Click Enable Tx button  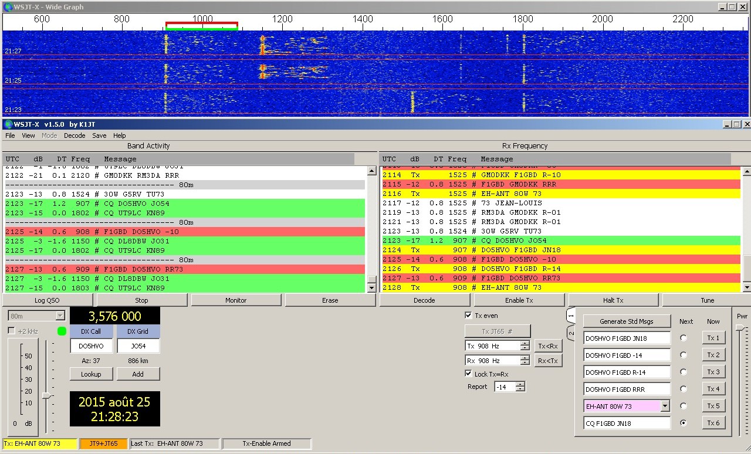(x=519, y=300)
